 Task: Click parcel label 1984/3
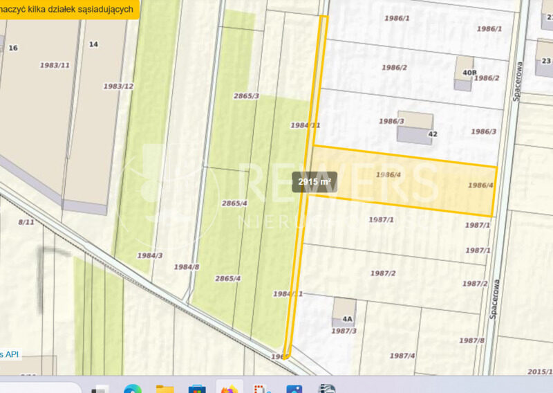[x=150, y=255]
